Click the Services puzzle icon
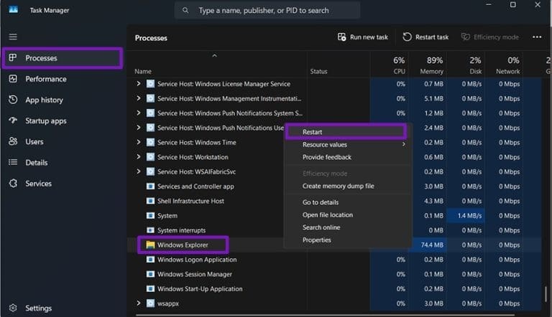This screenshot has width=552, height=317. [x=13, y=183]
